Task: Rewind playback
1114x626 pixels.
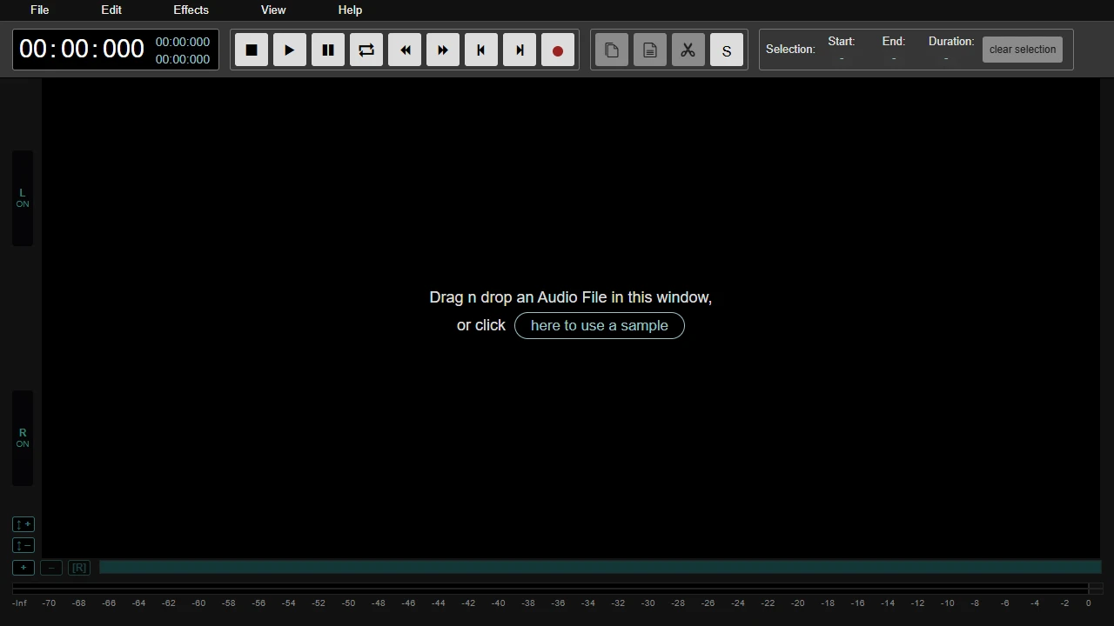Action: click(404, 50)
